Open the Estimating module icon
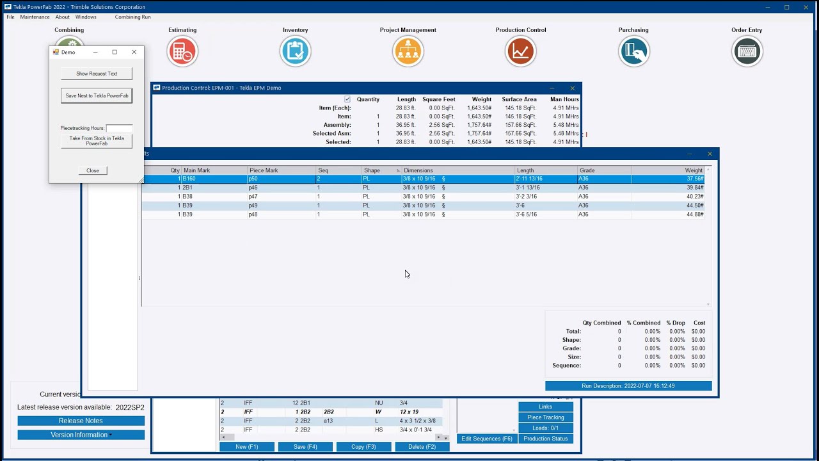 182,51
